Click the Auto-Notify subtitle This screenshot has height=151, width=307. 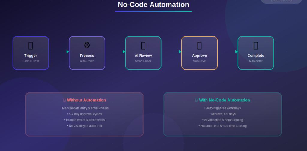click(x=256, y=61)
